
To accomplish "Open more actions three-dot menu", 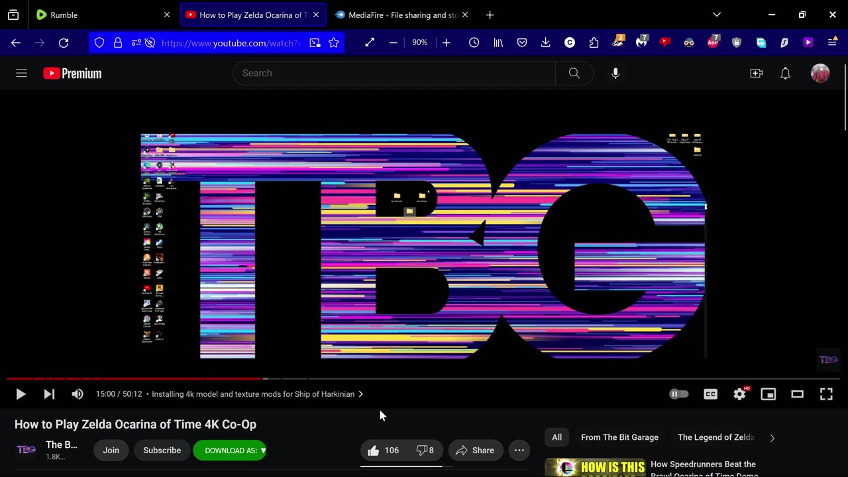I will tap(519, 450).
